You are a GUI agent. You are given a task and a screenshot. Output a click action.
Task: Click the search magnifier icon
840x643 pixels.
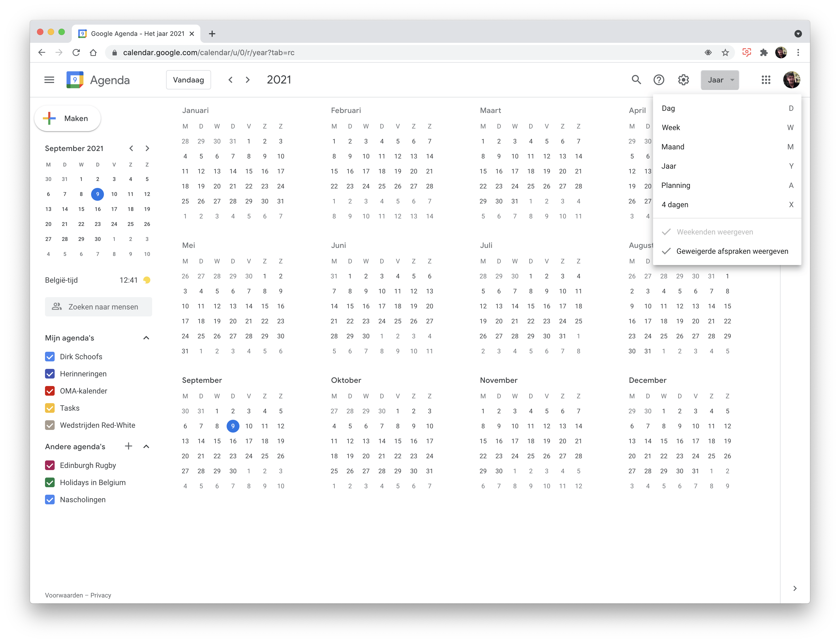coord(636,80)
